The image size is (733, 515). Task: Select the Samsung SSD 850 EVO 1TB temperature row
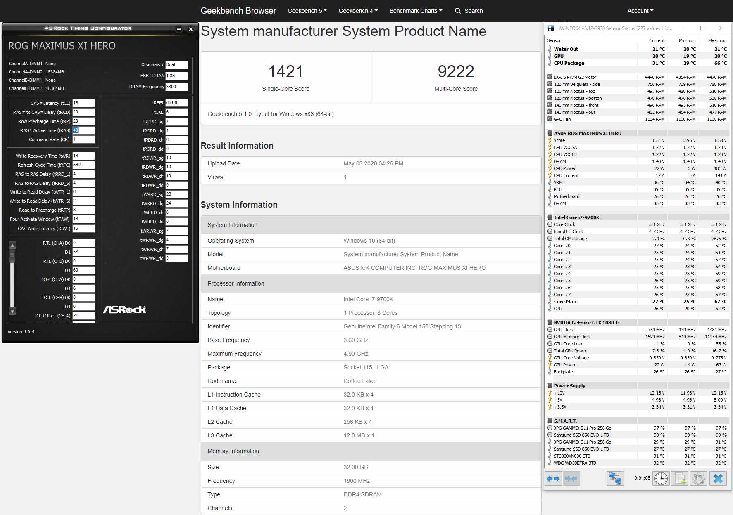[637, 449]
